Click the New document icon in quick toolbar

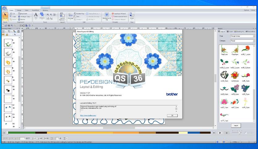pos(3,26)
